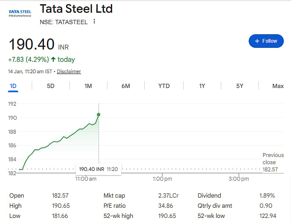
Task: Click the 190.40 INR 11:20 chart tooltip
Action: [98, 169]
